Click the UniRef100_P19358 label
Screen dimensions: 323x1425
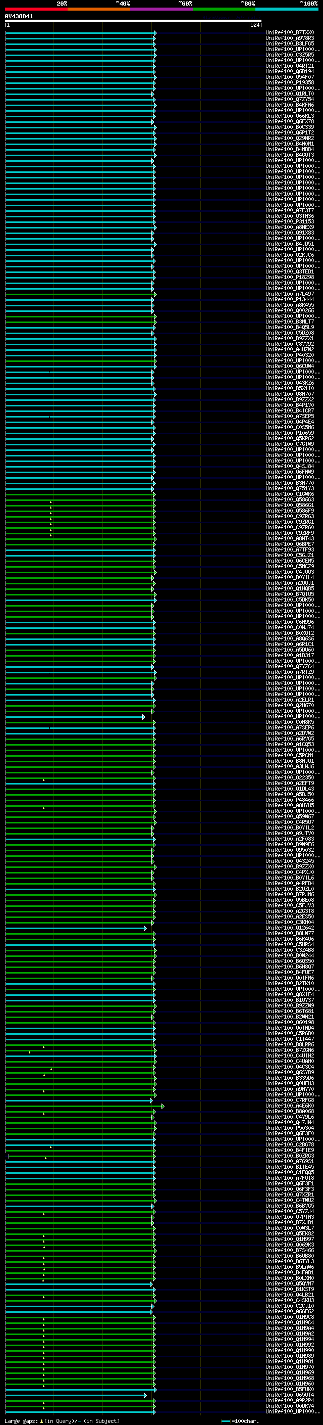[290, 82]
